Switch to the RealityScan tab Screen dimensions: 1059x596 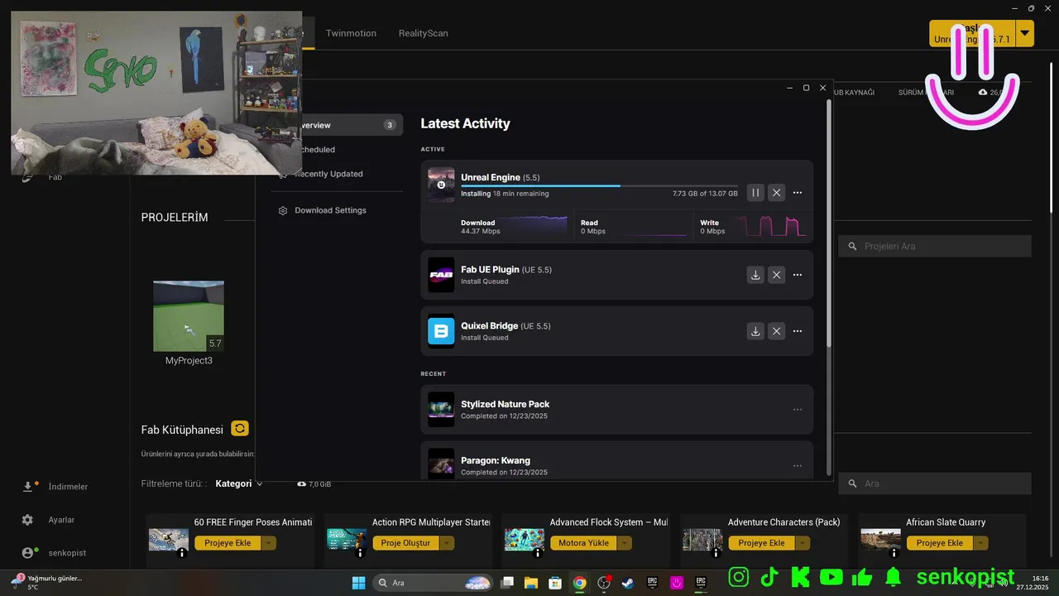[423, 33]
